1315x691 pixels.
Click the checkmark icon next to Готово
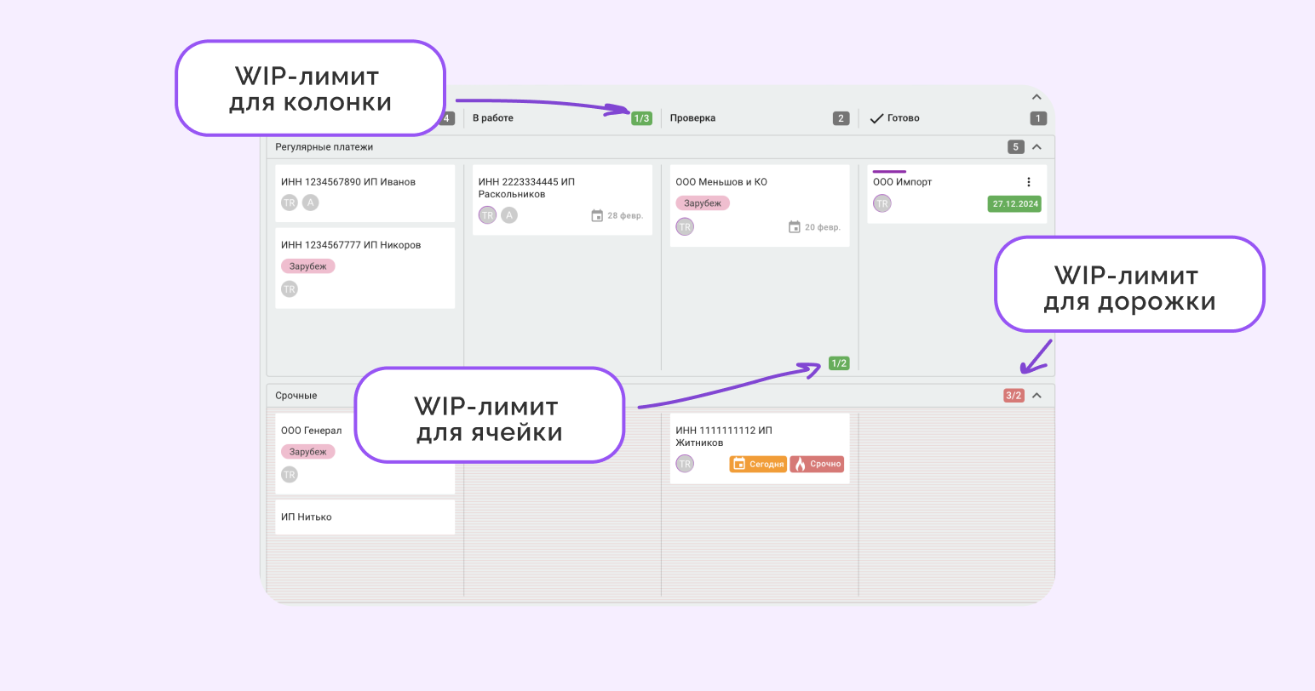877,117
